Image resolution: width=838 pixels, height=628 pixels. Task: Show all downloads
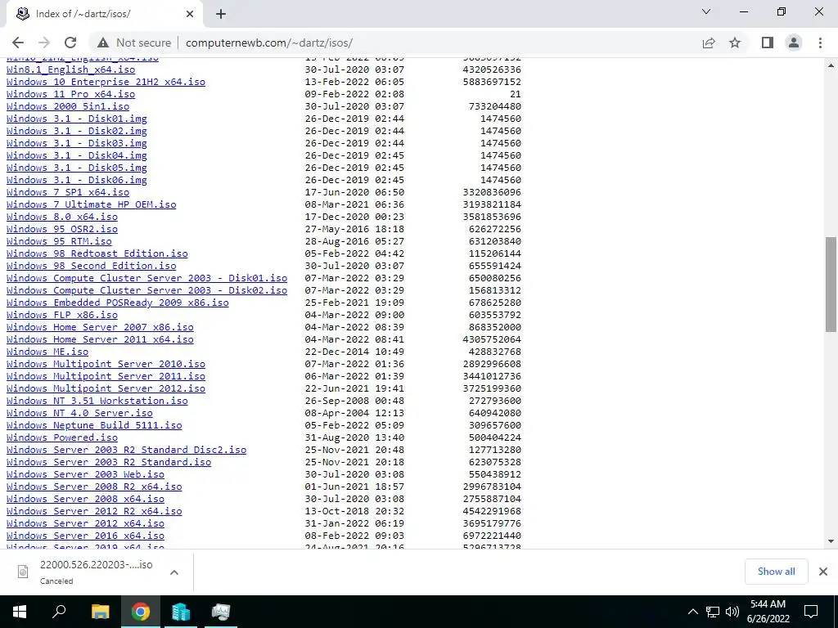pyautogui.click(x=776, y=572)
